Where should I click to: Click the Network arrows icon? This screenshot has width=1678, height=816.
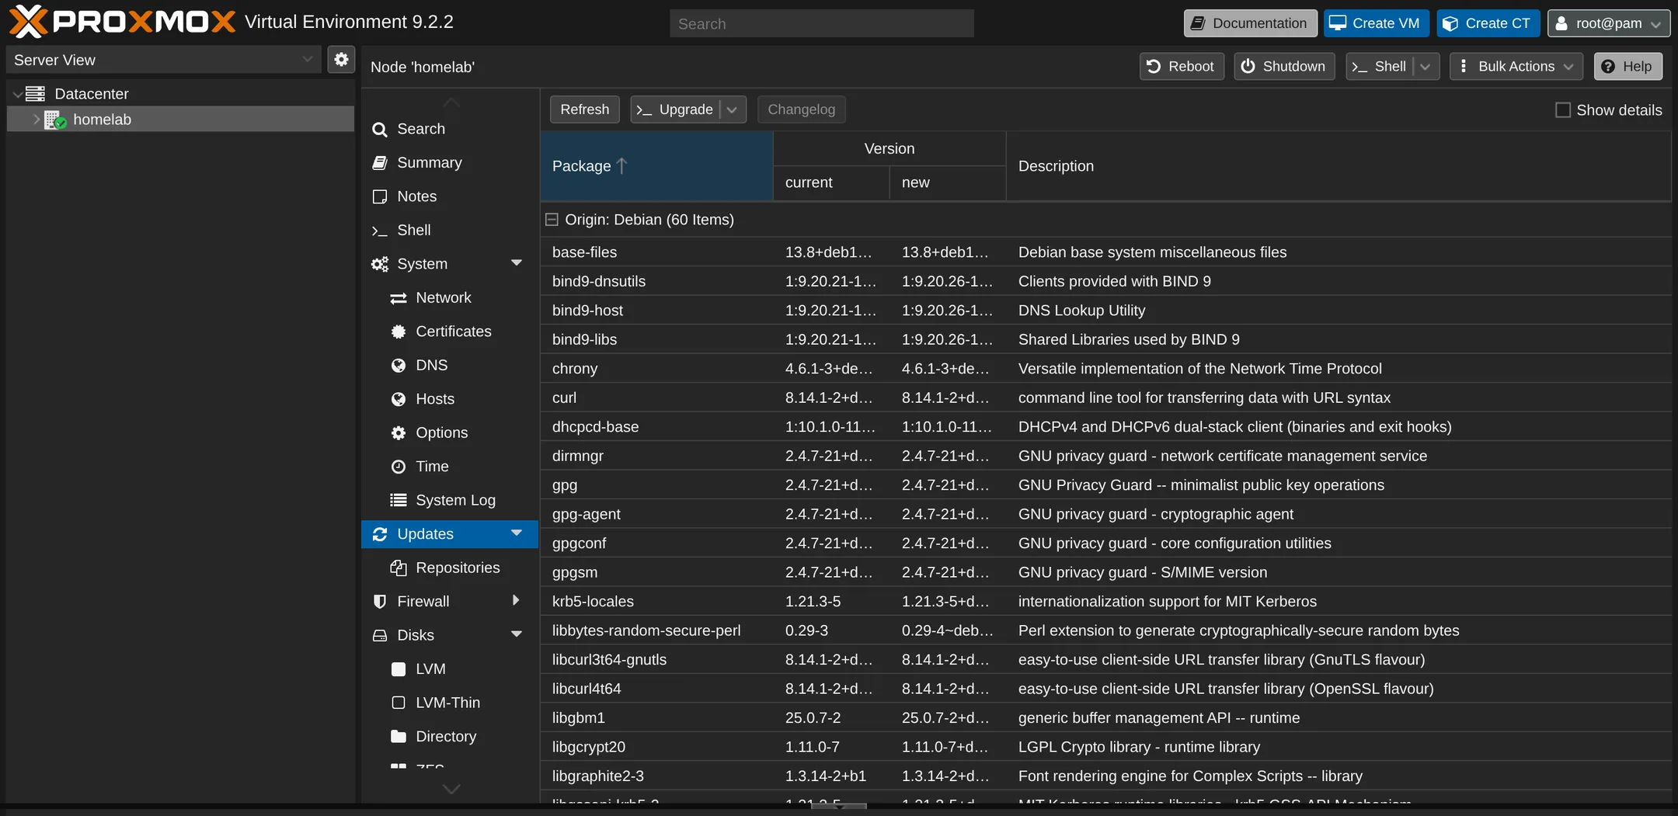click(x=399, y=298)
